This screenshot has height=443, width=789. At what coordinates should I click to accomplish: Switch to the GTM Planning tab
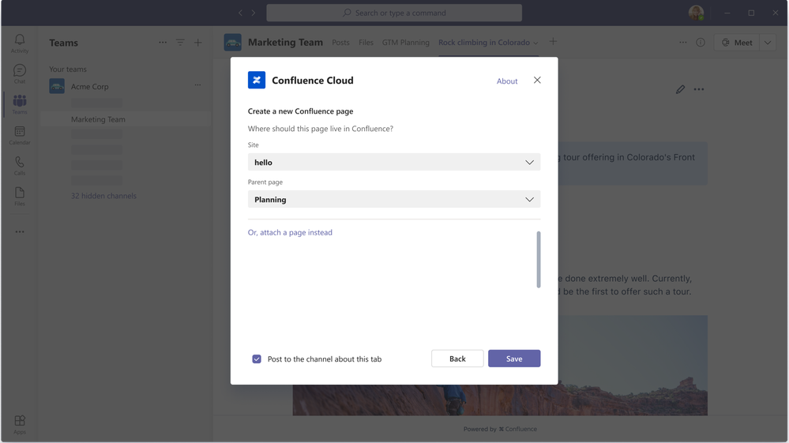tap(406, 42)
